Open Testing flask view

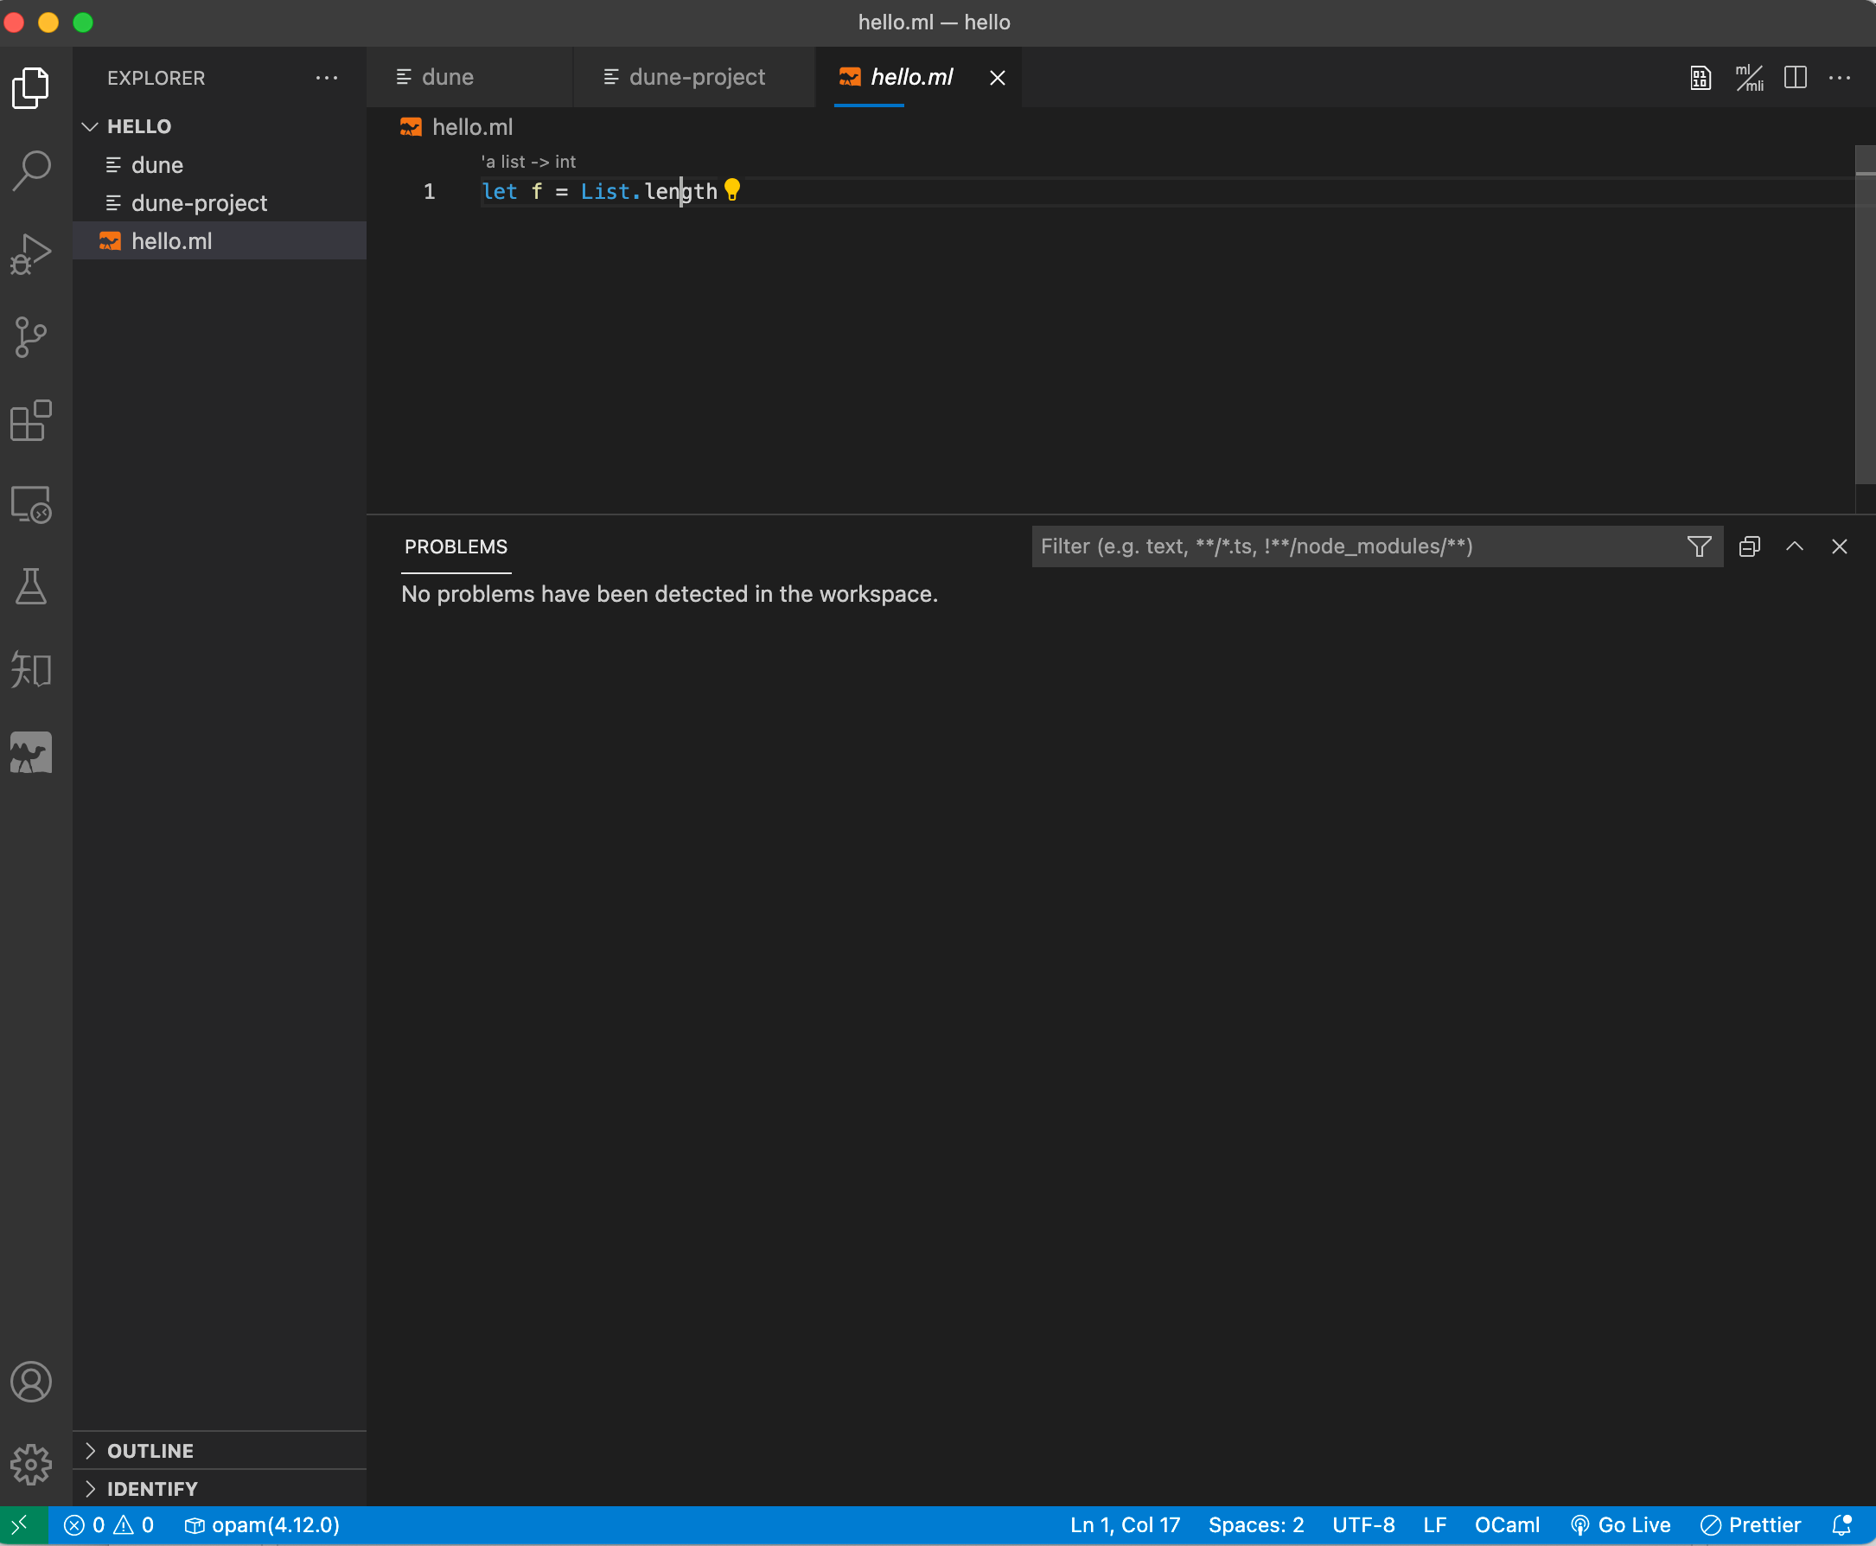[x=31, y=587]
